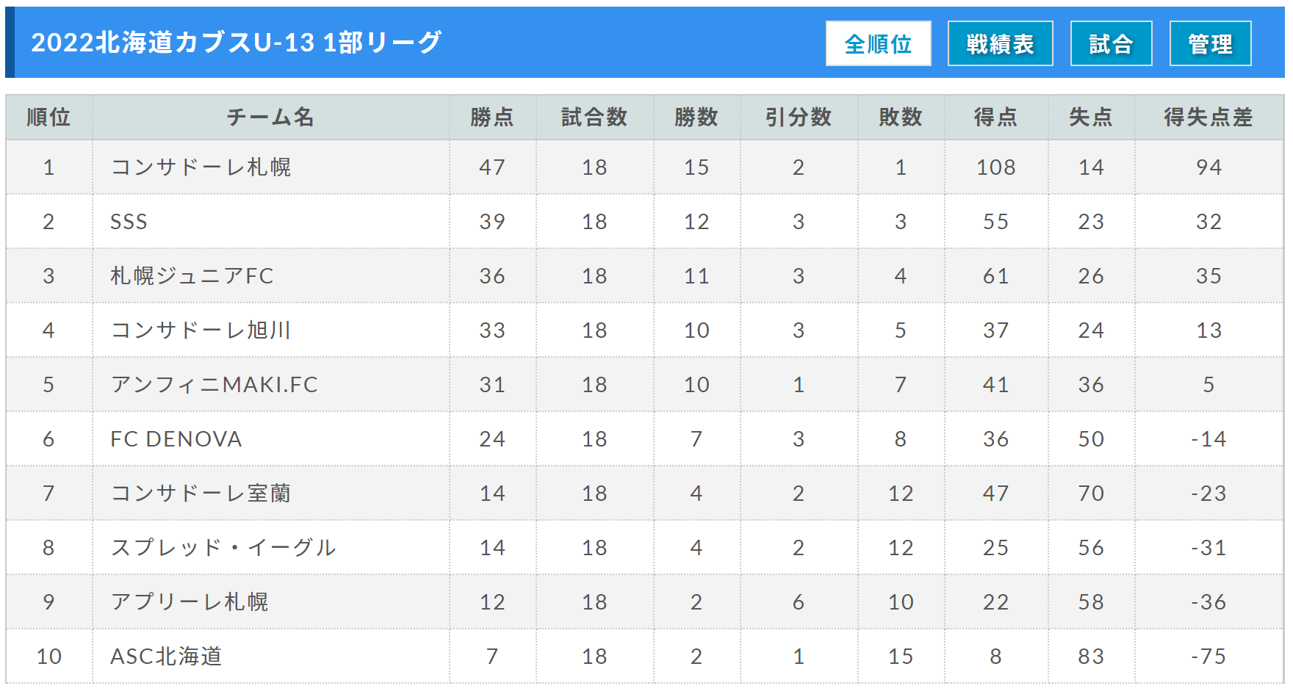Select team コンサドーレ札幌 in the table
Viewport: 1293px width, 694px height.
coord(201,167)
